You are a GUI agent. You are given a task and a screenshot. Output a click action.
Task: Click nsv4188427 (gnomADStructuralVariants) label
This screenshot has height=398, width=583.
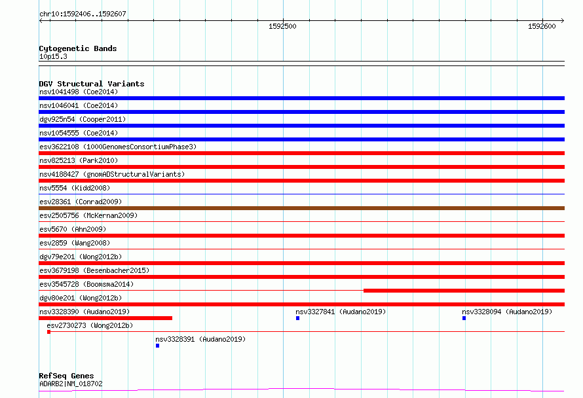pos(112,174)
